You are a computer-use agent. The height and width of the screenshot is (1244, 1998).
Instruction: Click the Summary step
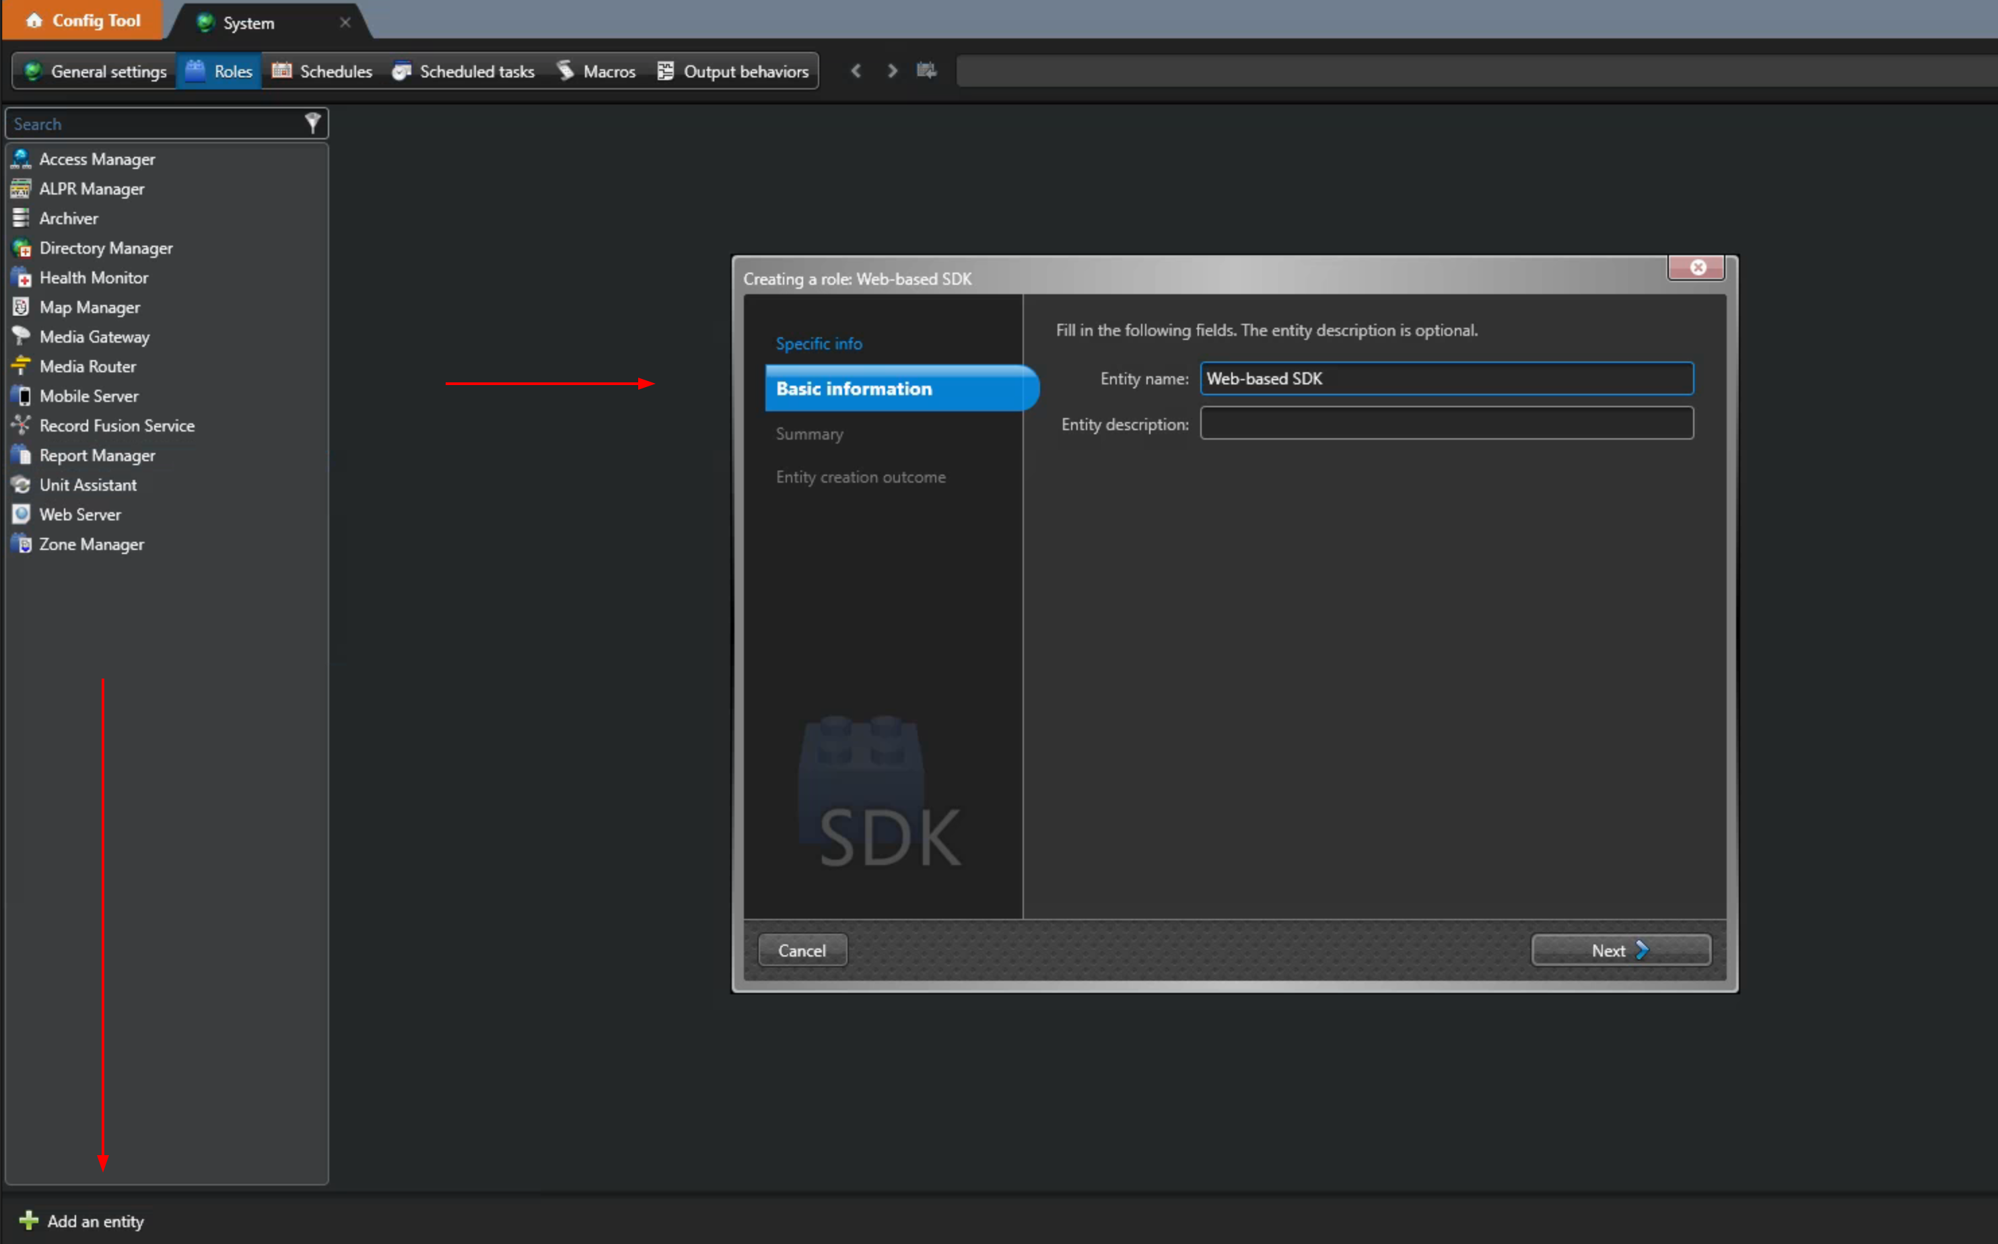coord(809,434)
